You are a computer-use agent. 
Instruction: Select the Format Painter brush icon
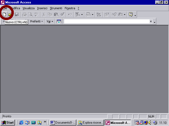tap(62, 14)
